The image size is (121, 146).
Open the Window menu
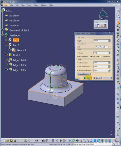pyautogui.click(x=44, y=5)
